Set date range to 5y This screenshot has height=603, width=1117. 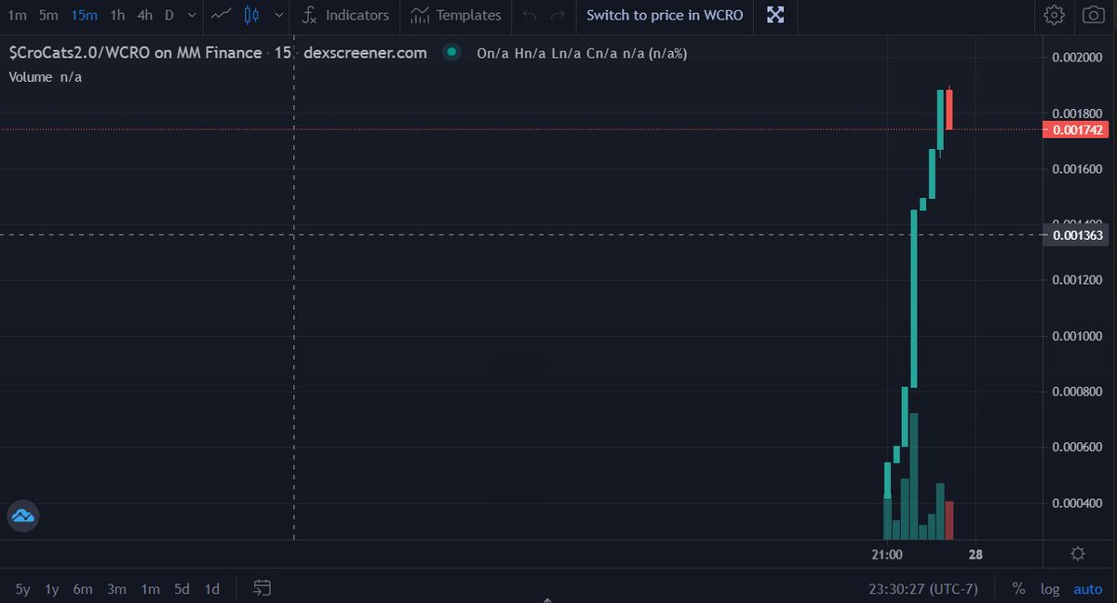[x=23, y=588]
